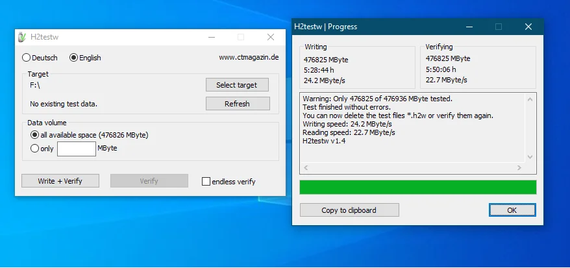The height and width of the screenshot is (268, 570).
Task: Minimize the Progress window
Action: point(469,27)
